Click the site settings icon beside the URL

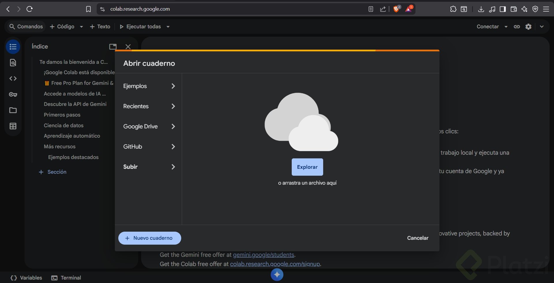[102, 9]
